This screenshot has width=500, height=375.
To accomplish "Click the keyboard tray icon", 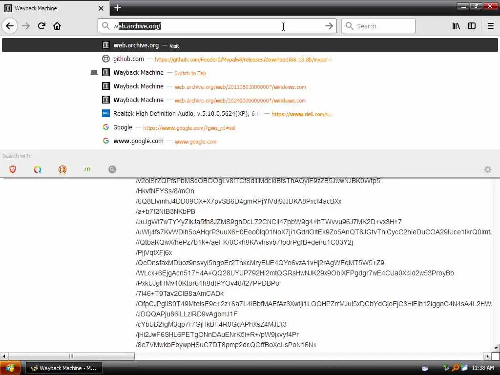I will coord(425,368).
